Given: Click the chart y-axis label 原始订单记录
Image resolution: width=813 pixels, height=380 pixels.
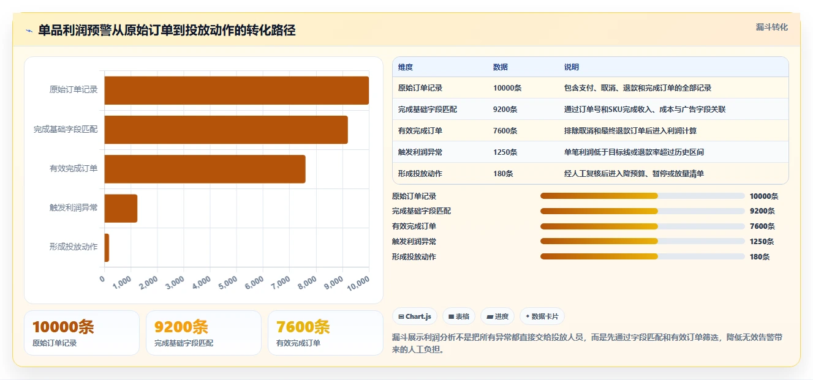Looking at the screenshot, I should click(74, 90).
